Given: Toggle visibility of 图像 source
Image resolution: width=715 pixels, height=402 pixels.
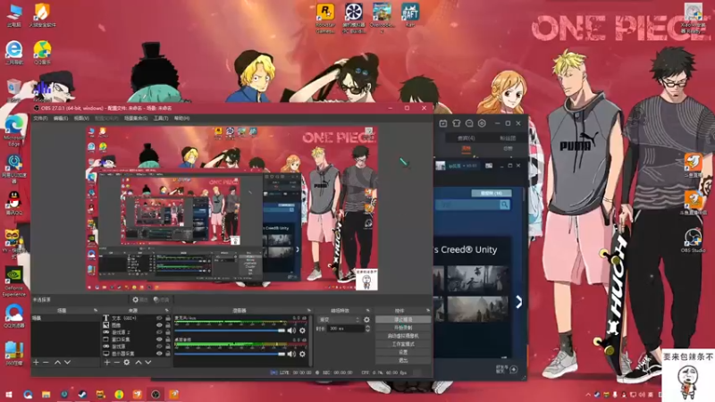Looking at the screenshot, I should pyautogui.click(x=159, y=325).
